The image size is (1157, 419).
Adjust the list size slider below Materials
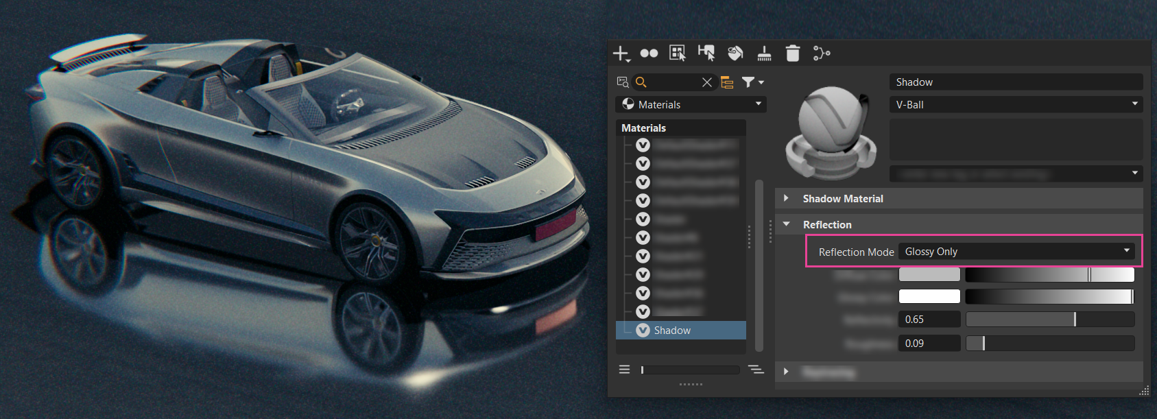690,370
